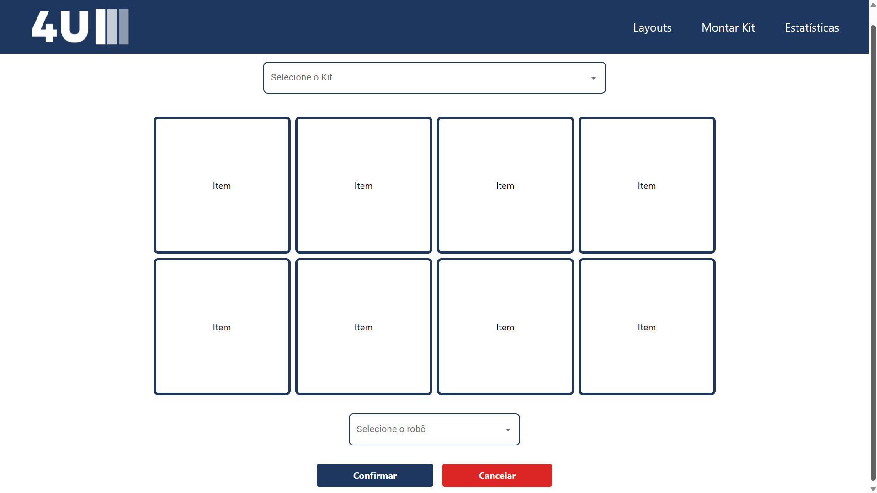Click the Confirmar button
The height and width of the screenshot is (493, 877).
tap(375, 475)
